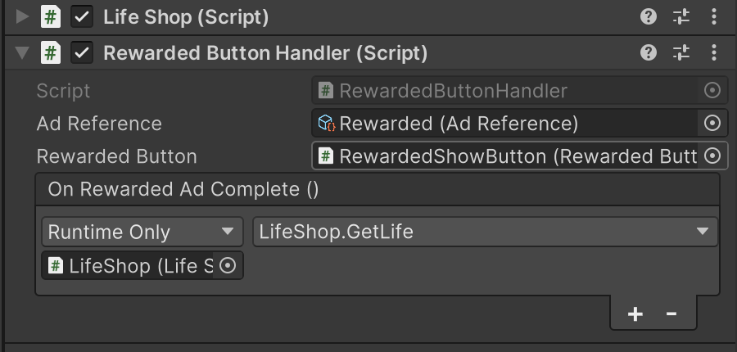Viewport: 737px width, 352px height.
Task: Open Rewarded Button Handler kebab menu
Action: (x=714, y=53)
